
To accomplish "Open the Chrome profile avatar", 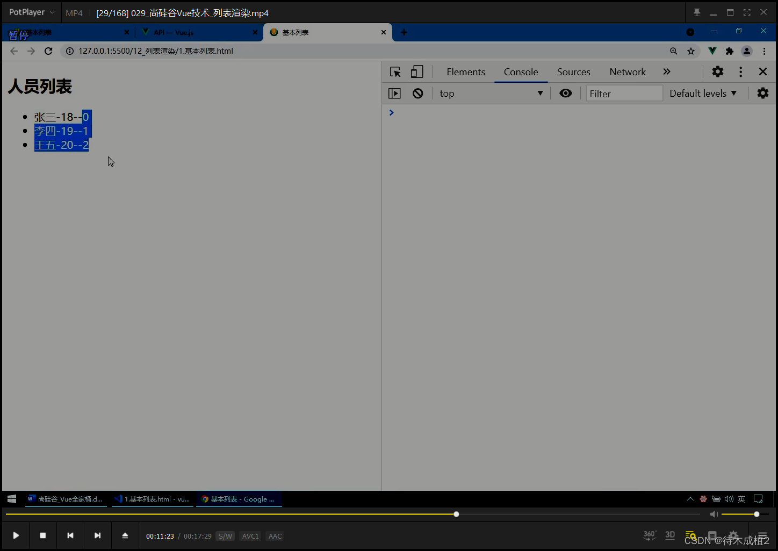I will pyautogui.click(x=747, y=51).
